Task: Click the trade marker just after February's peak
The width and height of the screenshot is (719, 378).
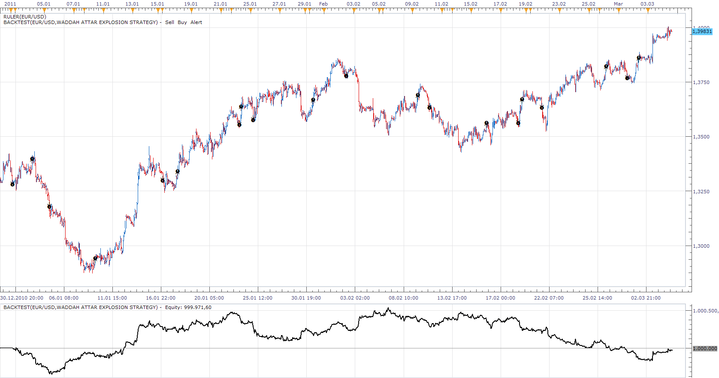Action: tap(346, 76)
